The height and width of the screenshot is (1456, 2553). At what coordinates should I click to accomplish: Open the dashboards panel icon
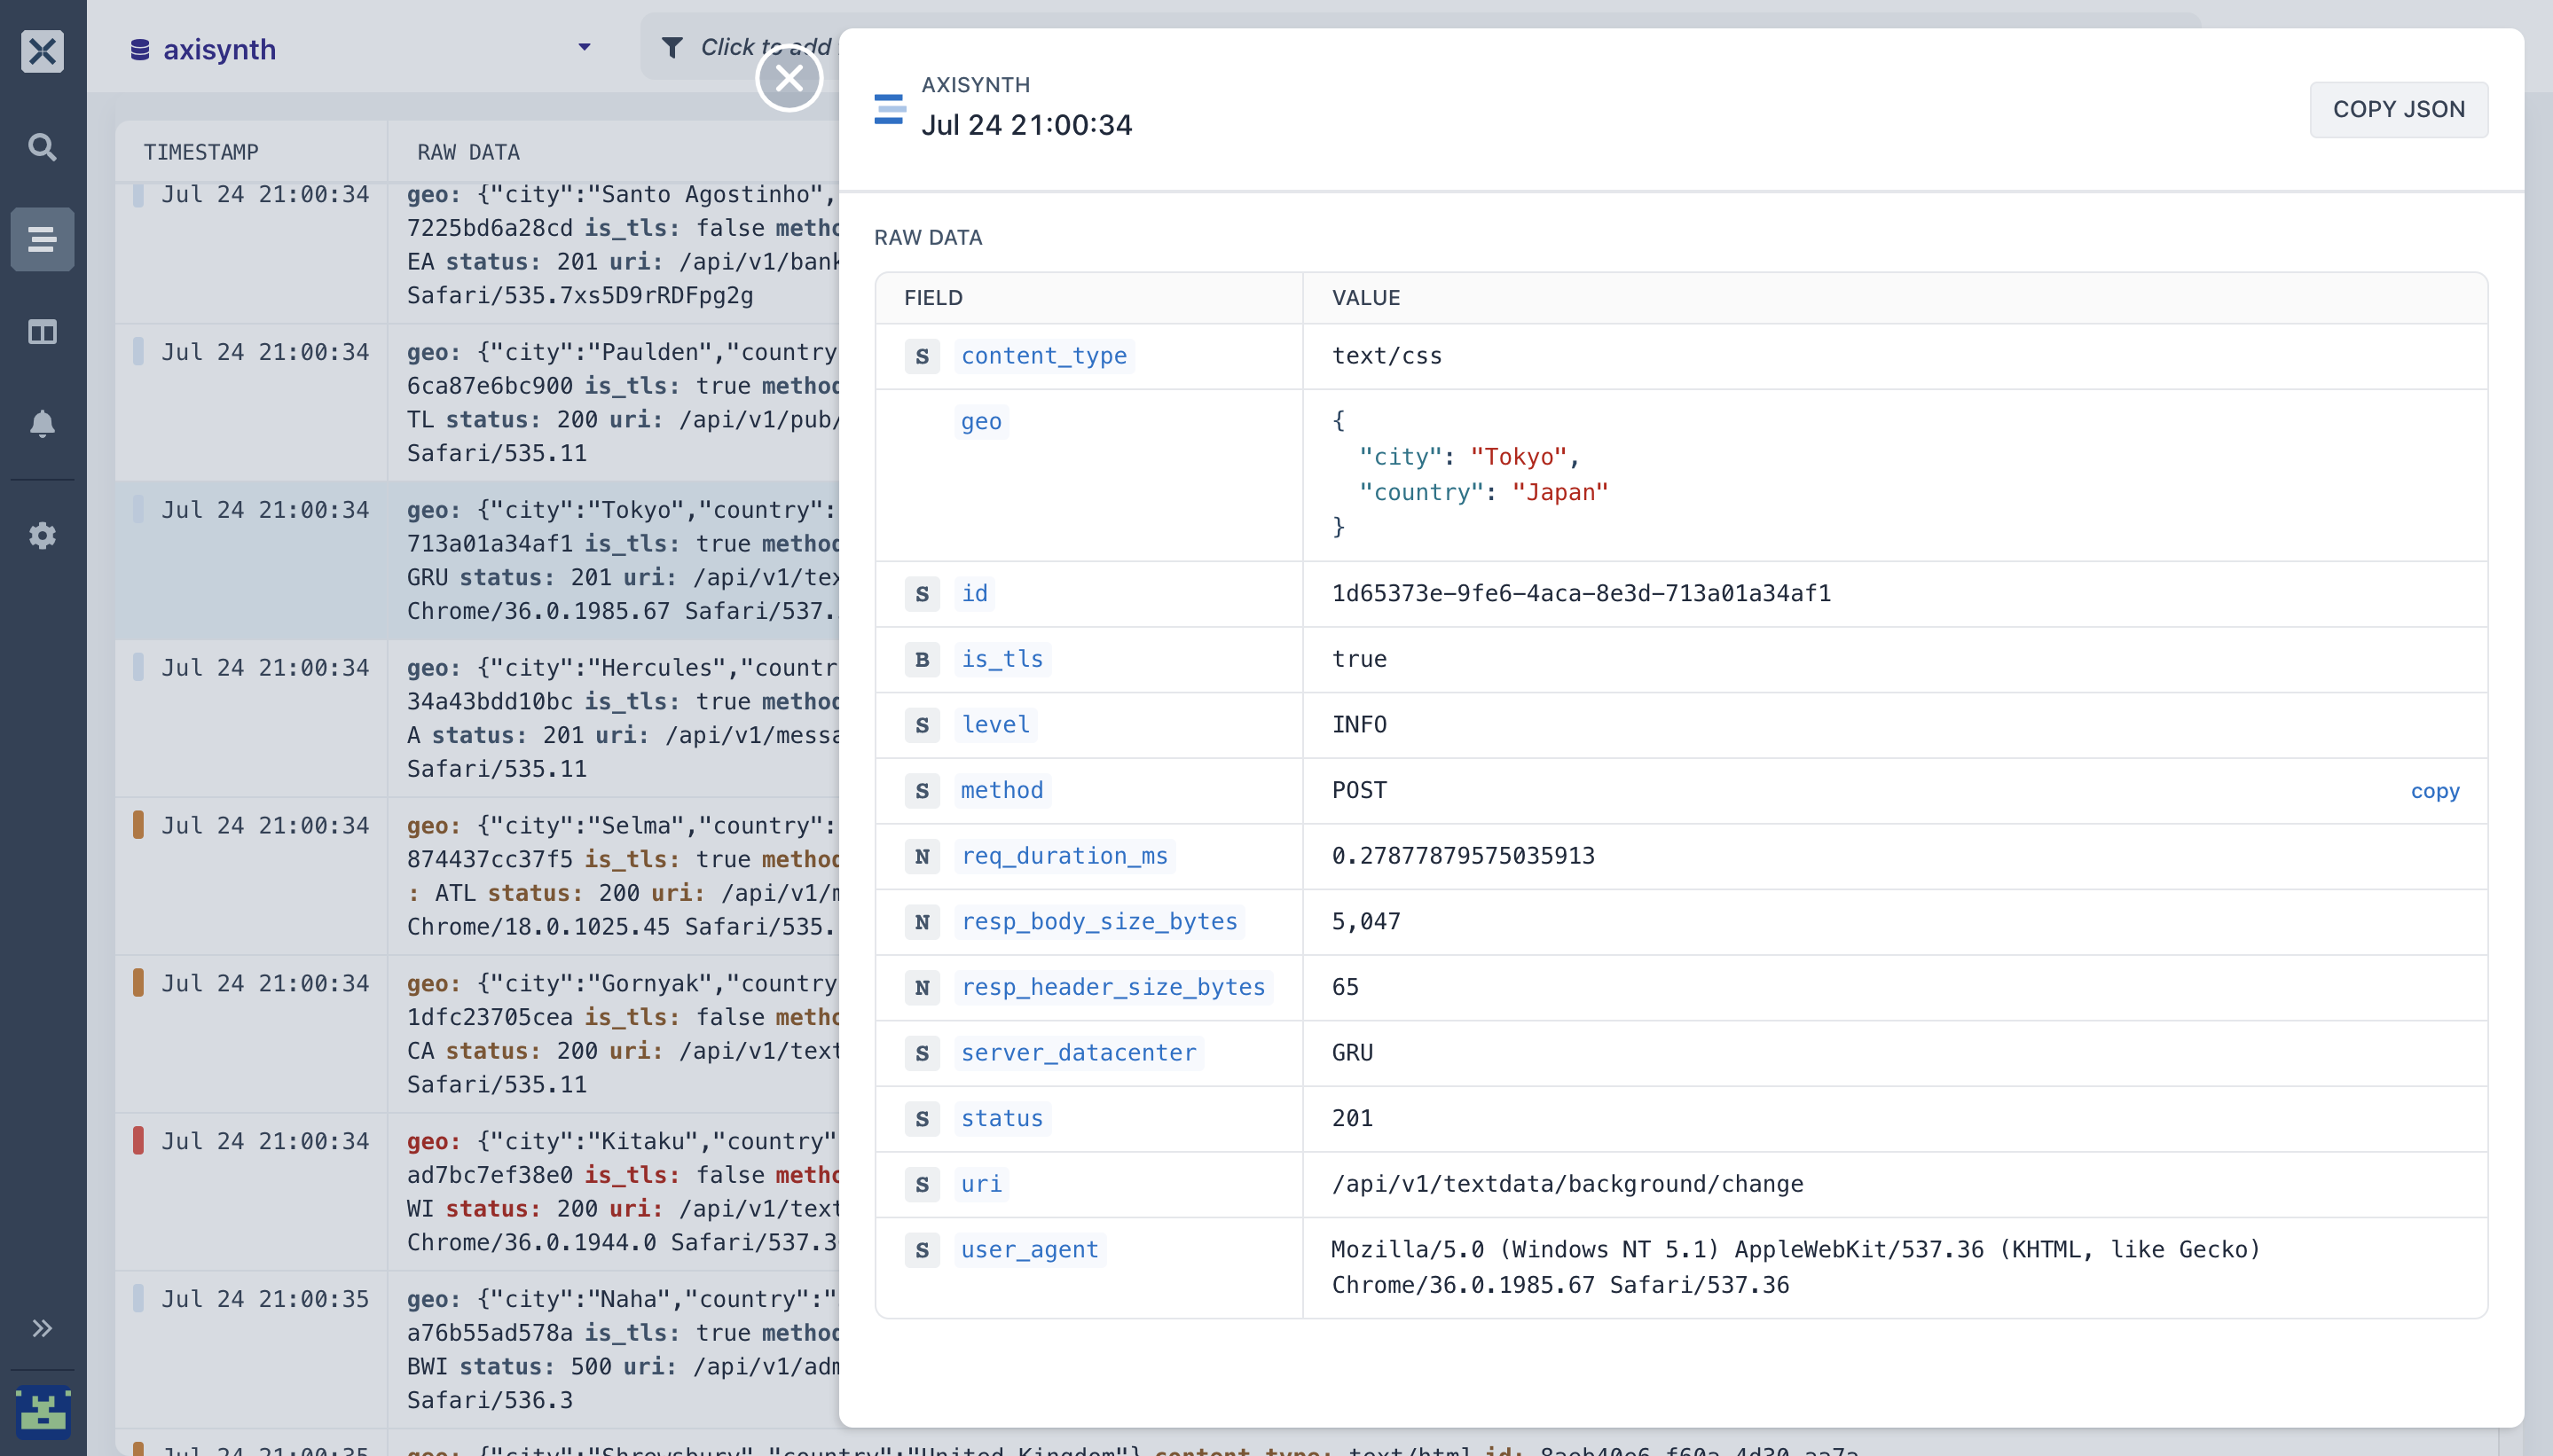(42, 331)
